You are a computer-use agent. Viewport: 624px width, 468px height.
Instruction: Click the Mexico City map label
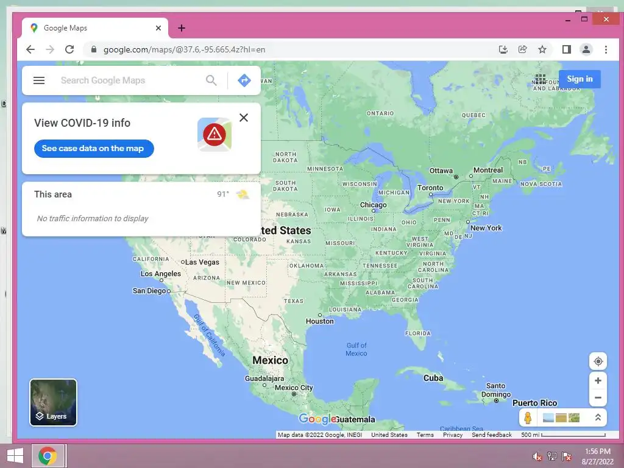pyautogui.click(x=294, y=388)
